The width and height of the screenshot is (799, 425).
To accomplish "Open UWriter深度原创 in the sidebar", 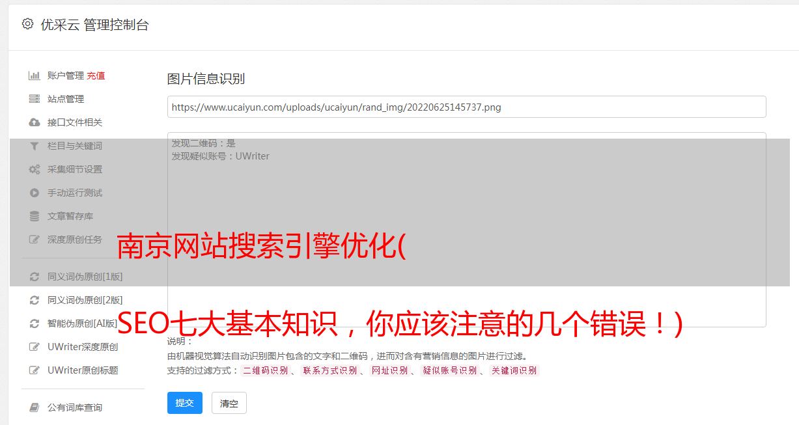I will point(83,347).
